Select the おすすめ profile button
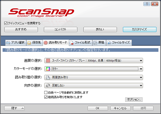Image resolution: width=161 pixels, height=114 pixels. [21, 29]
